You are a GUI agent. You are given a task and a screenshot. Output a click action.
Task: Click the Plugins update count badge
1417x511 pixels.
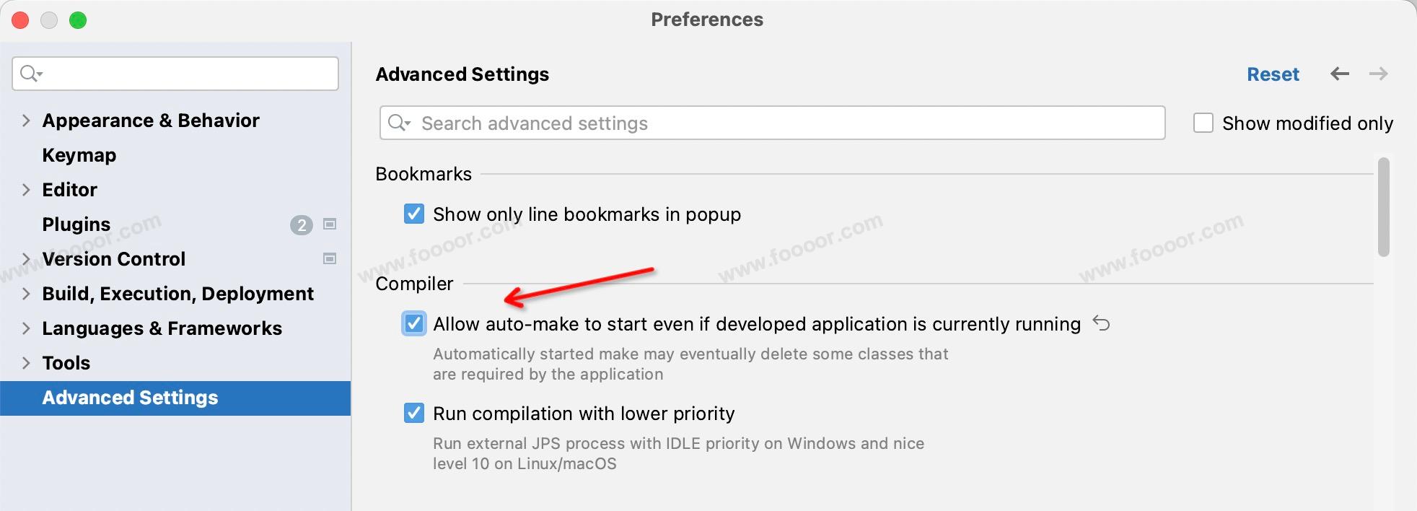click(301, 225)
